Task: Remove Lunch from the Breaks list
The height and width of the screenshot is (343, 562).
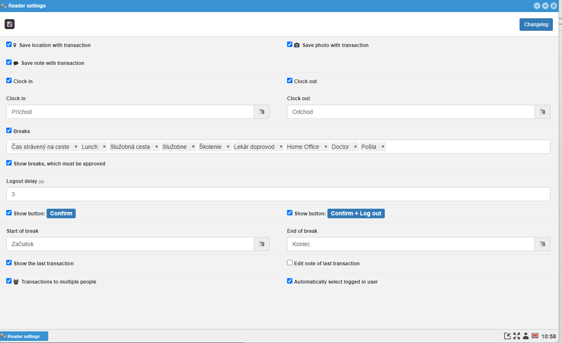Action: [104, 146]
